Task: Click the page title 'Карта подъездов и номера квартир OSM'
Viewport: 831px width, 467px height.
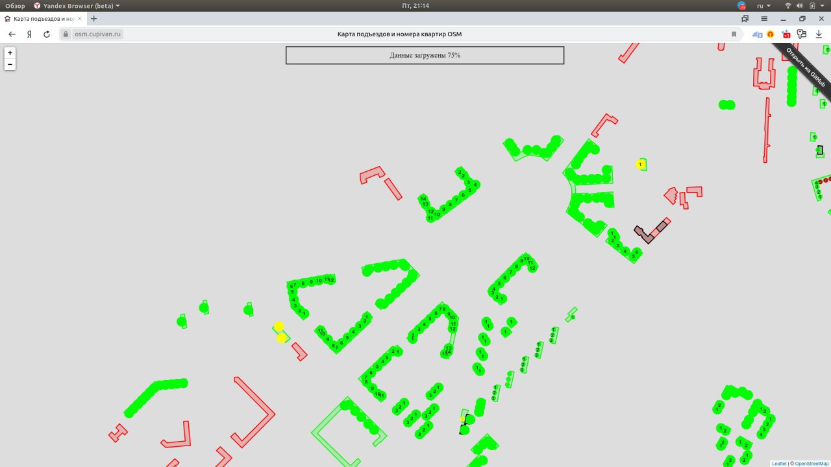Action: coord(399,34)
